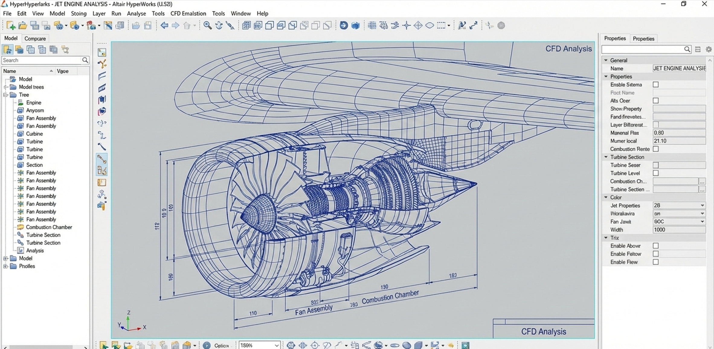This screenshot has height=349, width=714.
Task: Select the Zoom tool in the top toolbar
Action: 207,25
